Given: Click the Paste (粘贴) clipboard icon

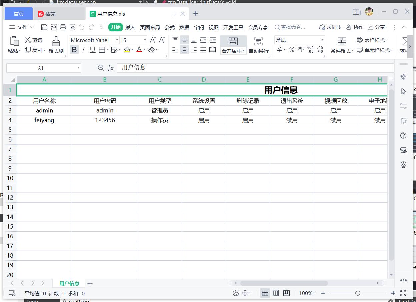Looking at the screenshot, I should (14, 41).
